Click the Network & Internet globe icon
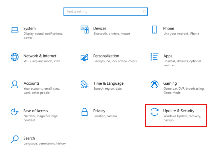Viewport: 216px width, 151px height. [15, 57]
